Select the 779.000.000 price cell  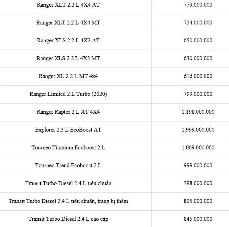click(x=198, y=5)
